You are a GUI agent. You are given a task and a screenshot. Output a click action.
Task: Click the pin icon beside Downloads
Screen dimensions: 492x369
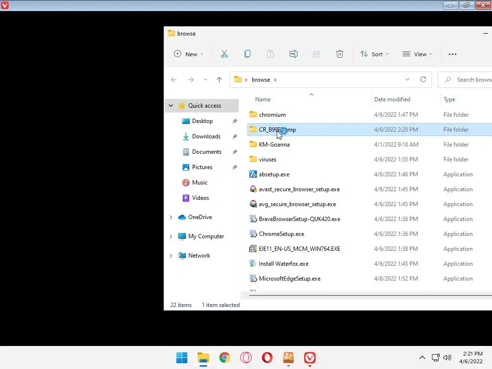click(234, 136)
